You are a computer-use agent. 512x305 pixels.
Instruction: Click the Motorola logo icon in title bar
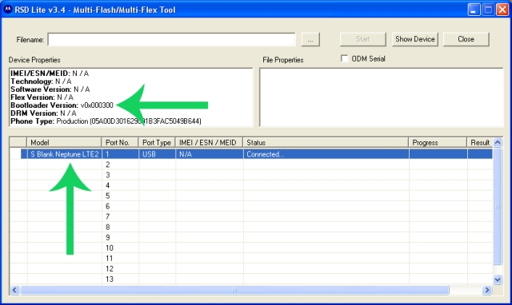(7, 10)
